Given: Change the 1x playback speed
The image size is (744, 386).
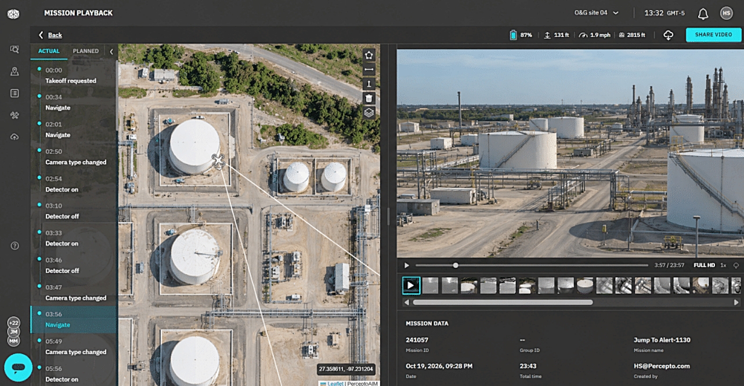Looking at the screenshot, I should (723, 265).
